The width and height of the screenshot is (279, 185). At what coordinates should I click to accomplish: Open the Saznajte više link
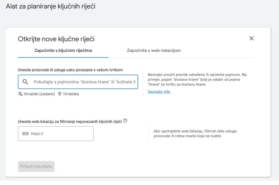159,92
